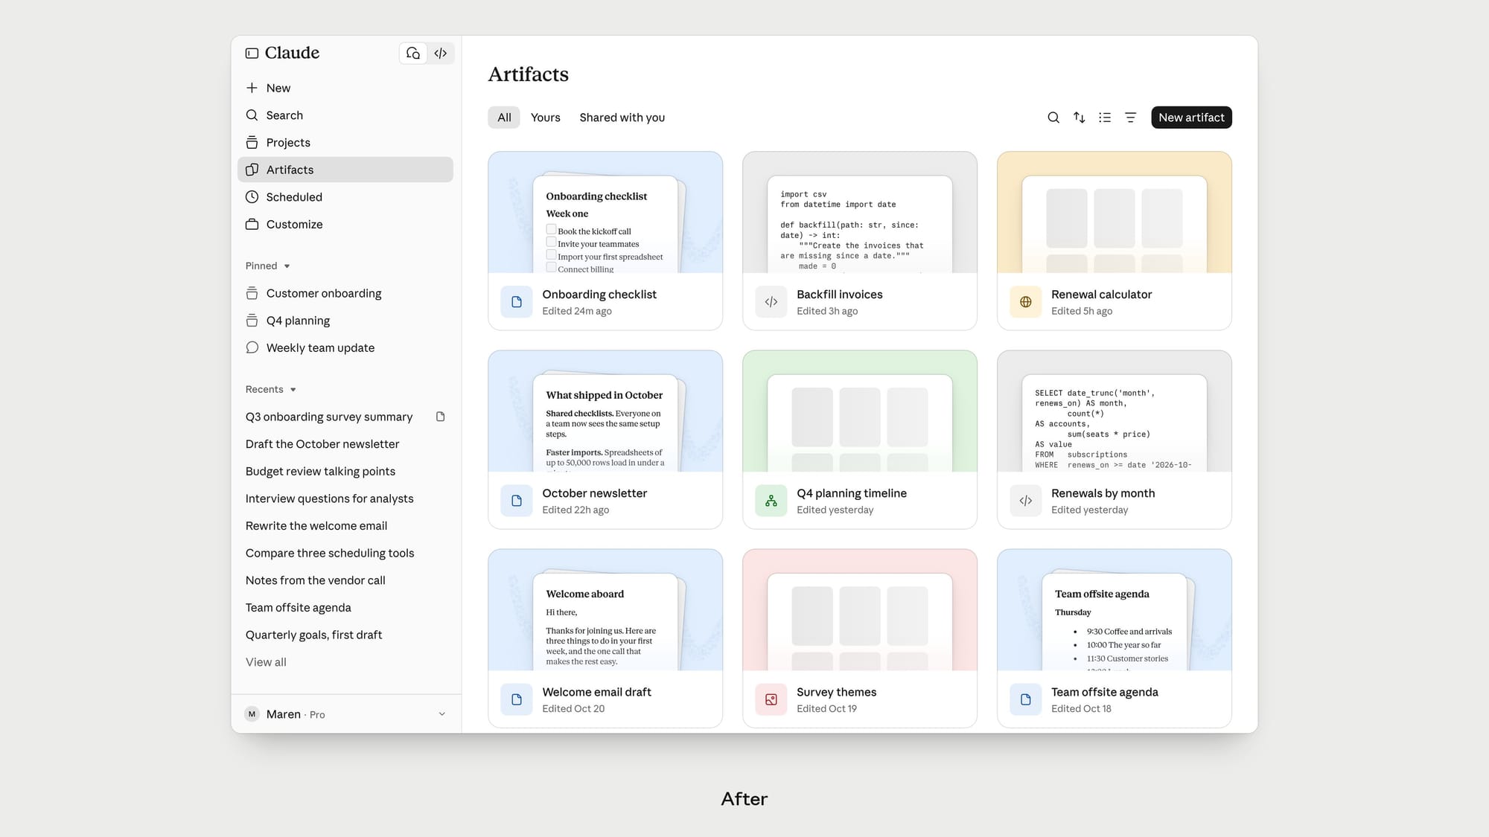Open the sort order arrows icon

point(1080,118)
